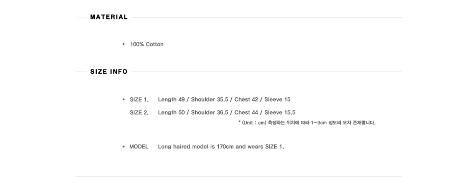The width and height of the screenshot is (468, 191).
Task: Click the SIZE 1. label
Action: (x=139, y=100)
